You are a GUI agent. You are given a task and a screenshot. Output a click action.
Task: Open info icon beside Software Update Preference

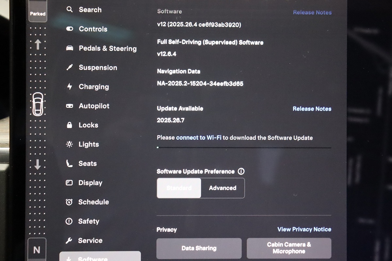coord(241,171)
